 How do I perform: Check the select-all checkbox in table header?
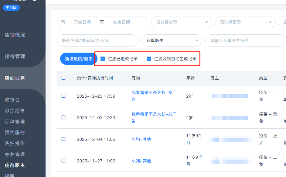(x=63, y=78)
